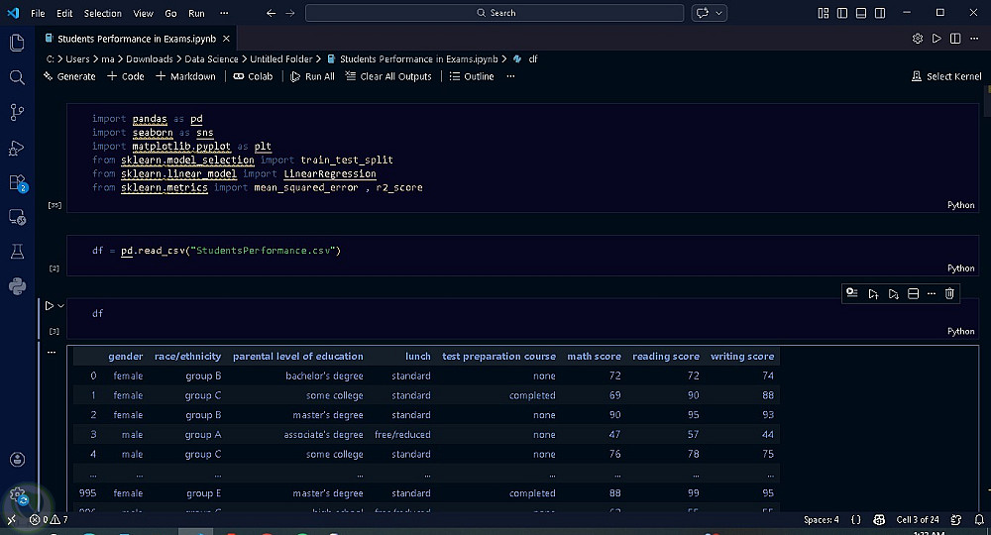Clear All Outputs of the notebook
The image size is (991, 535).
(388, 76)
